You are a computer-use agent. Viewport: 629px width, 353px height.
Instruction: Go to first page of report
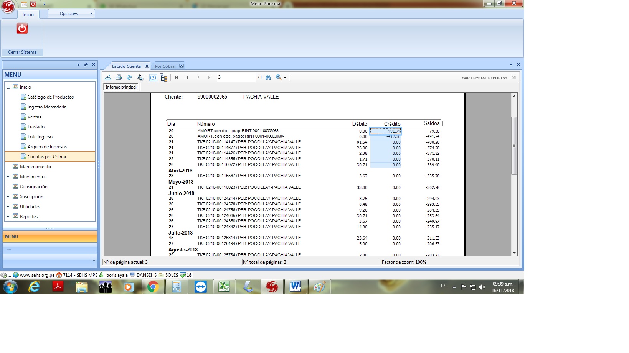[177, 77]
